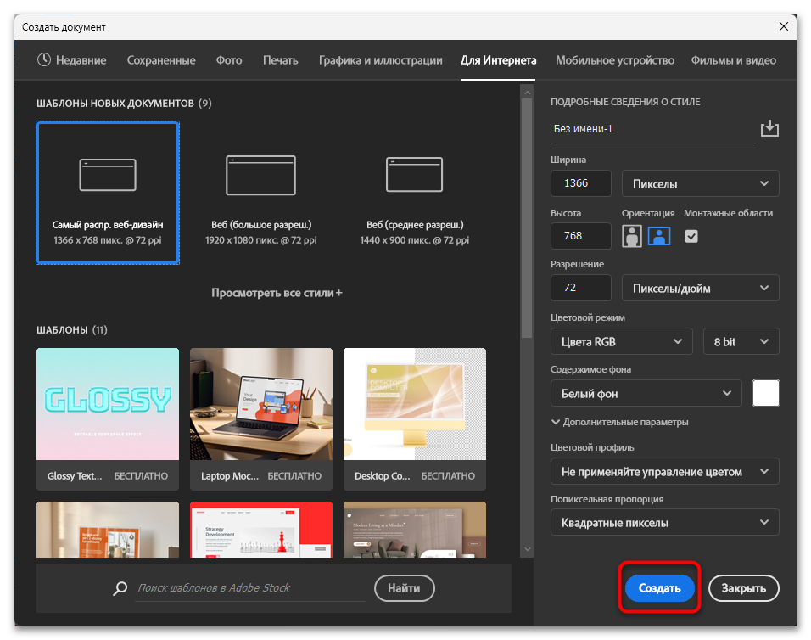Click the clock icon next to Недавние
811x640 pixels.
click(44, 60)
